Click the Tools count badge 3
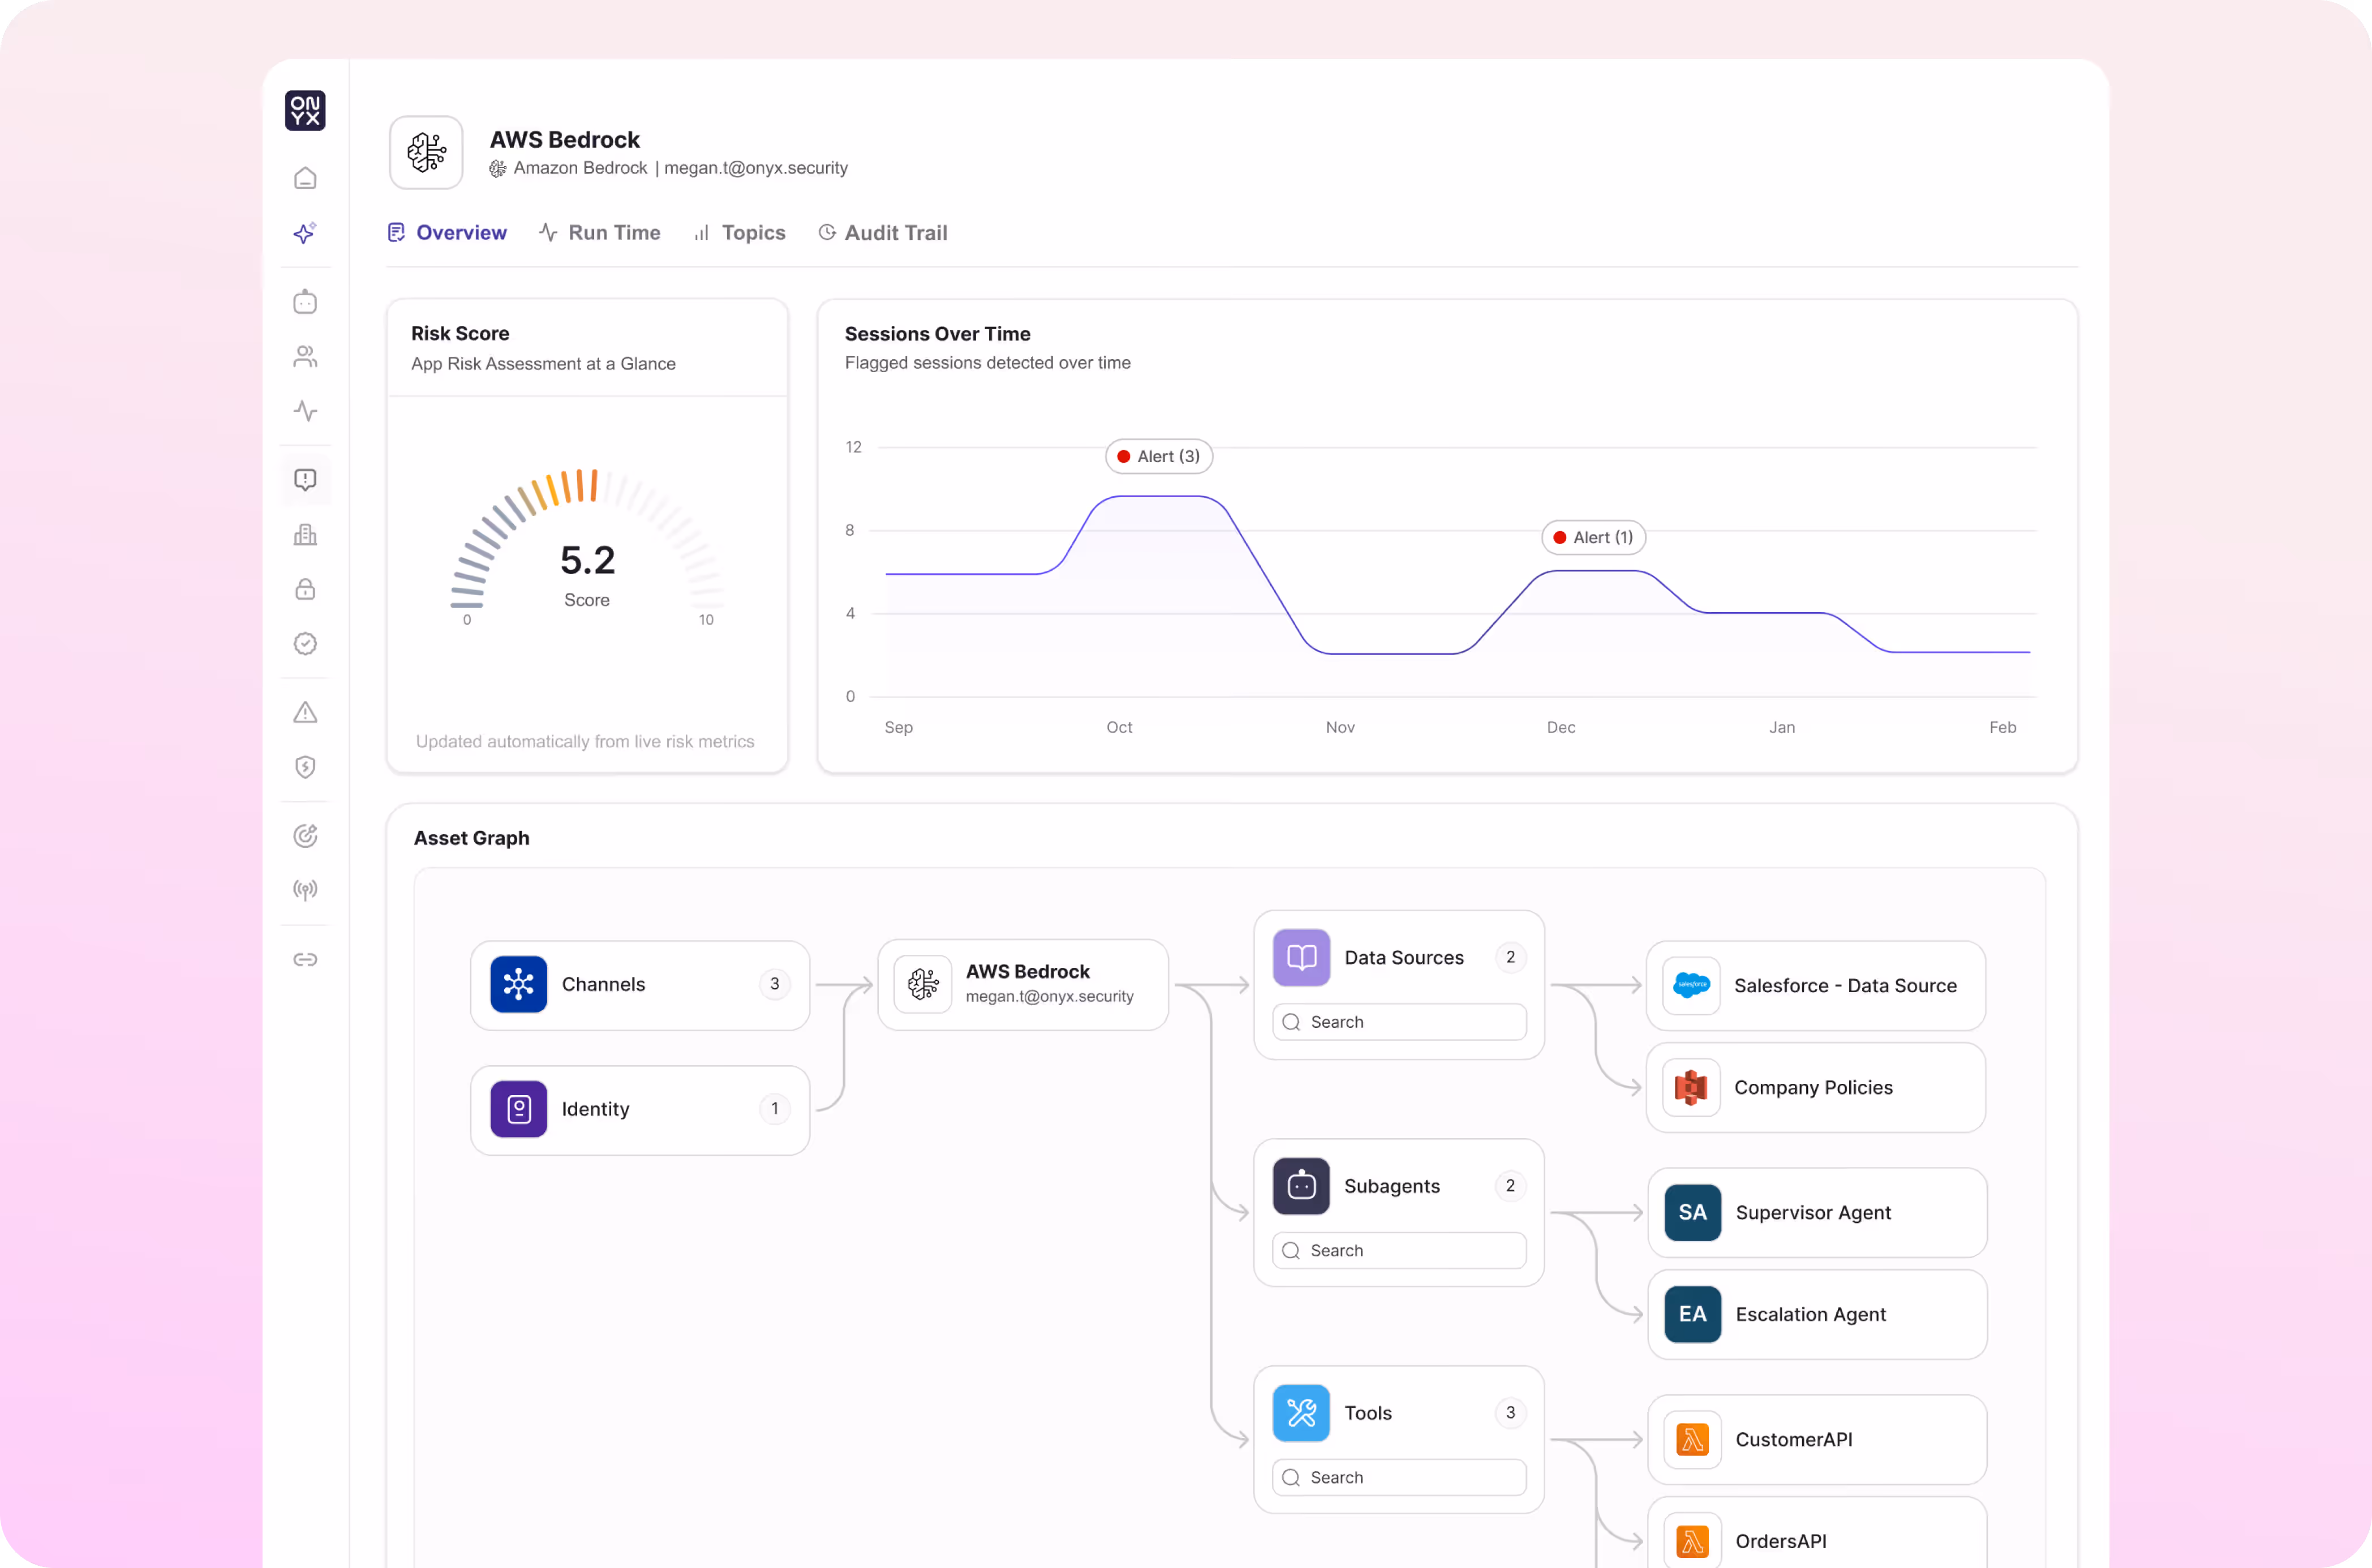Viewport: 2372px width, 1568px height. 1511,1412
